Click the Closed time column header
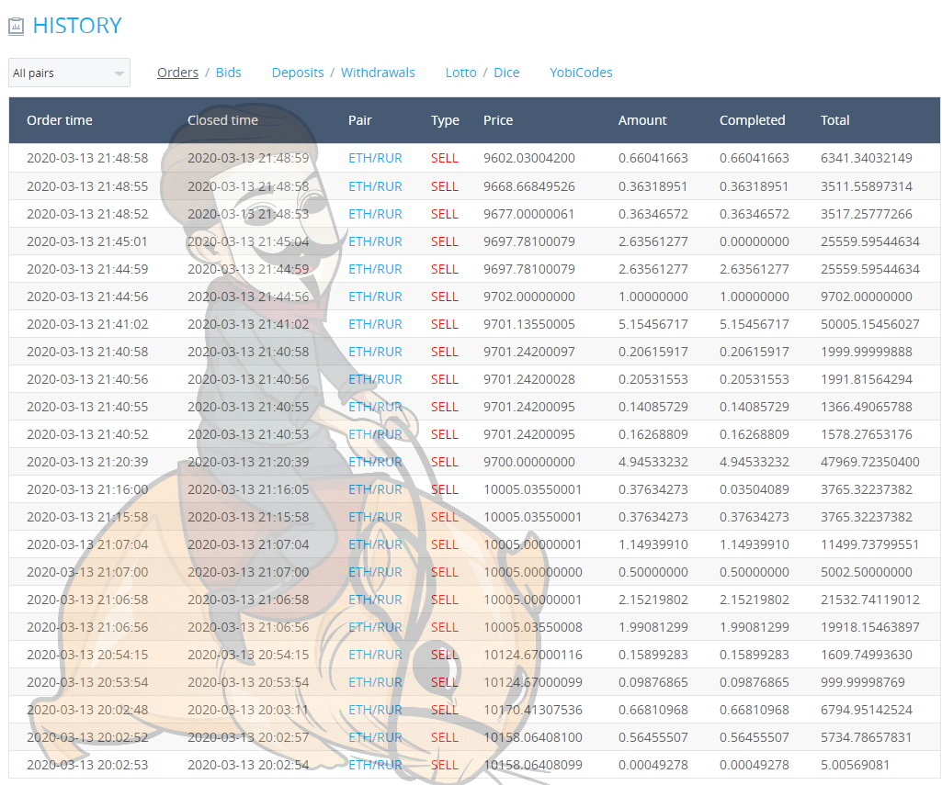Viewport: 942px width, 785px height. [223, 120]
